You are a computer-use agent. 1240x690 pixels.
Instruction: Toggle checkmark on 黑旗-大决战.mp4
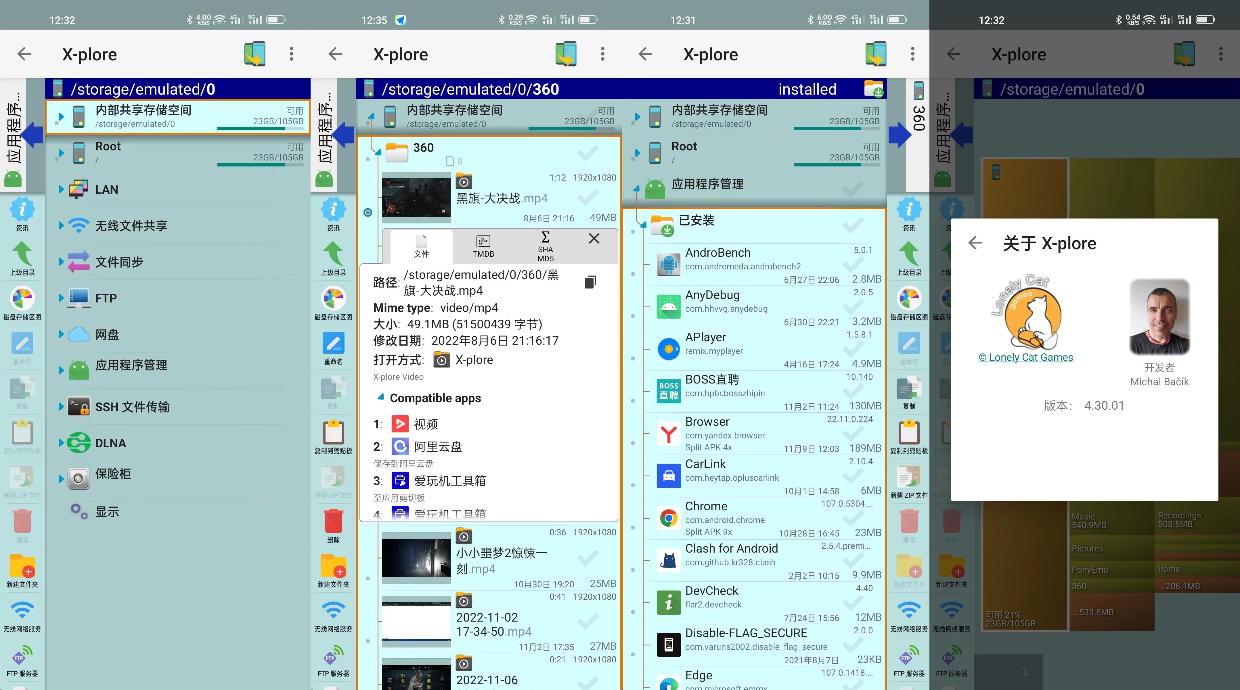(588, 197)
